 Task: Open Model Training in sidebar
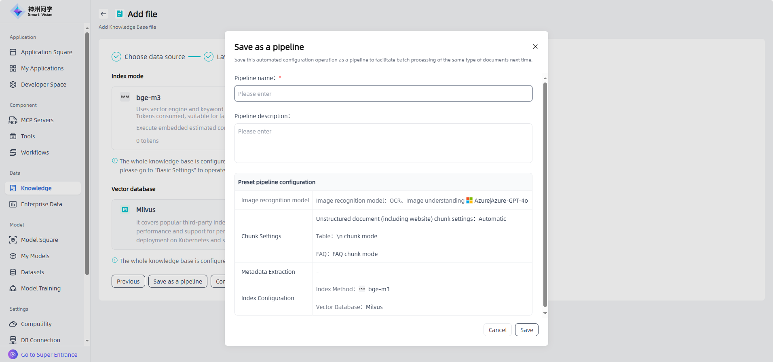point(41,288)
